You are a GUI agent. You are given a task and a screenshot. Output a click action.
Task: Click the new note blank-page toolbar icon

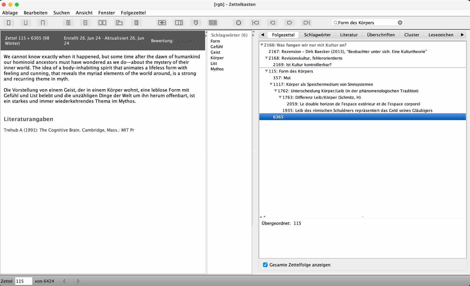(8, 23)
